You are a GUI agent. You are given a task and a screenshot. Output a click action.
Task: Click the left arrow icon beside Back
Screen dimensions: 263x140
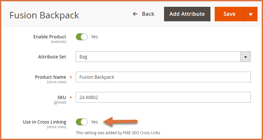135,14
